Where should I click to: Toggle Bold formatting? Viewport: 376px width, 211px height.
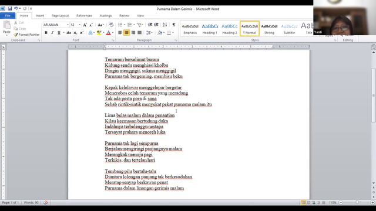click(x=46, y=33)
